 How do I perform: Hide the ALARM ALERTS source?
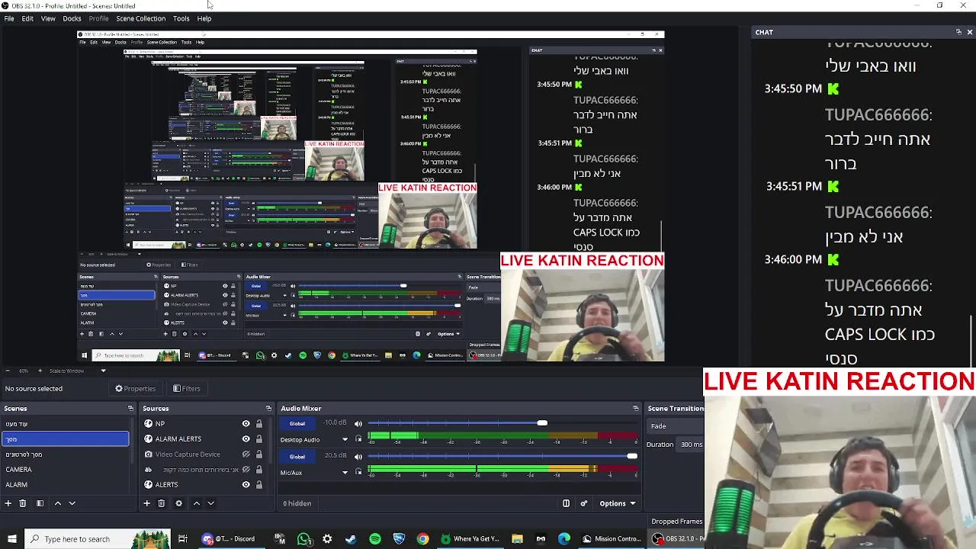pyautogui.click(x=246, y=439)
